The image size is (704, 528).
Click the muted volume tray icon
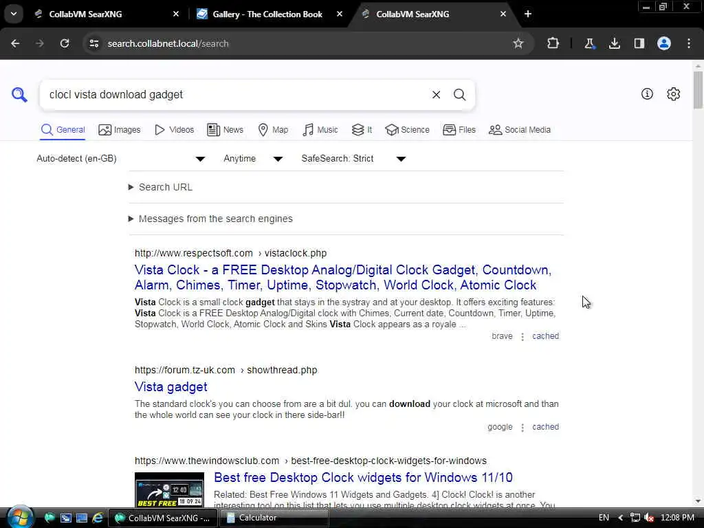click(649, 518)
